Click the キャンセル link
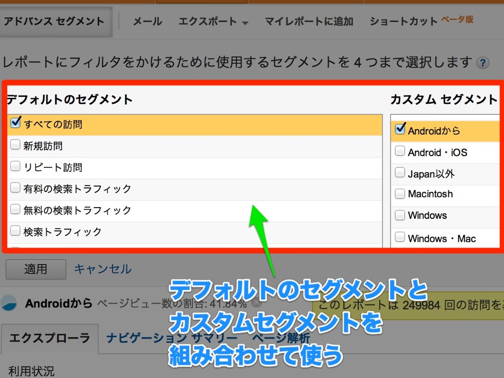 103,269
